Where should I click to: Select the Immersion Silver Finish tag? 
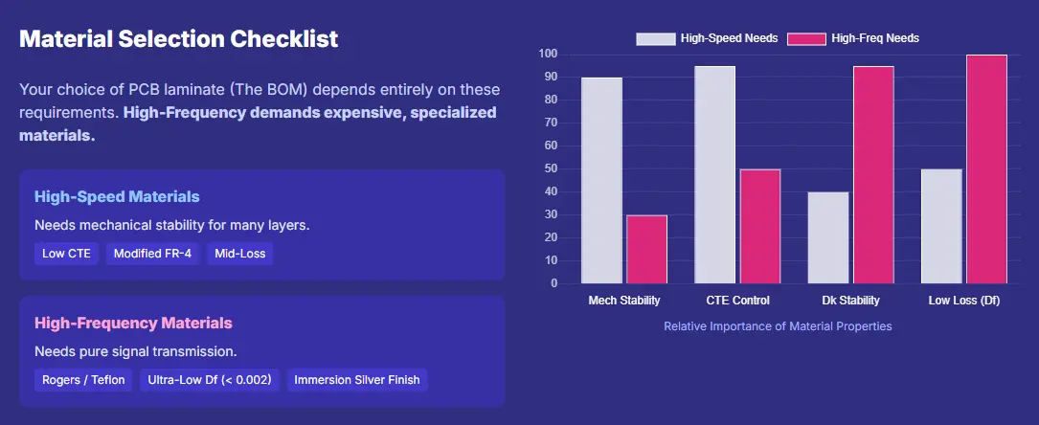point(356,380)
